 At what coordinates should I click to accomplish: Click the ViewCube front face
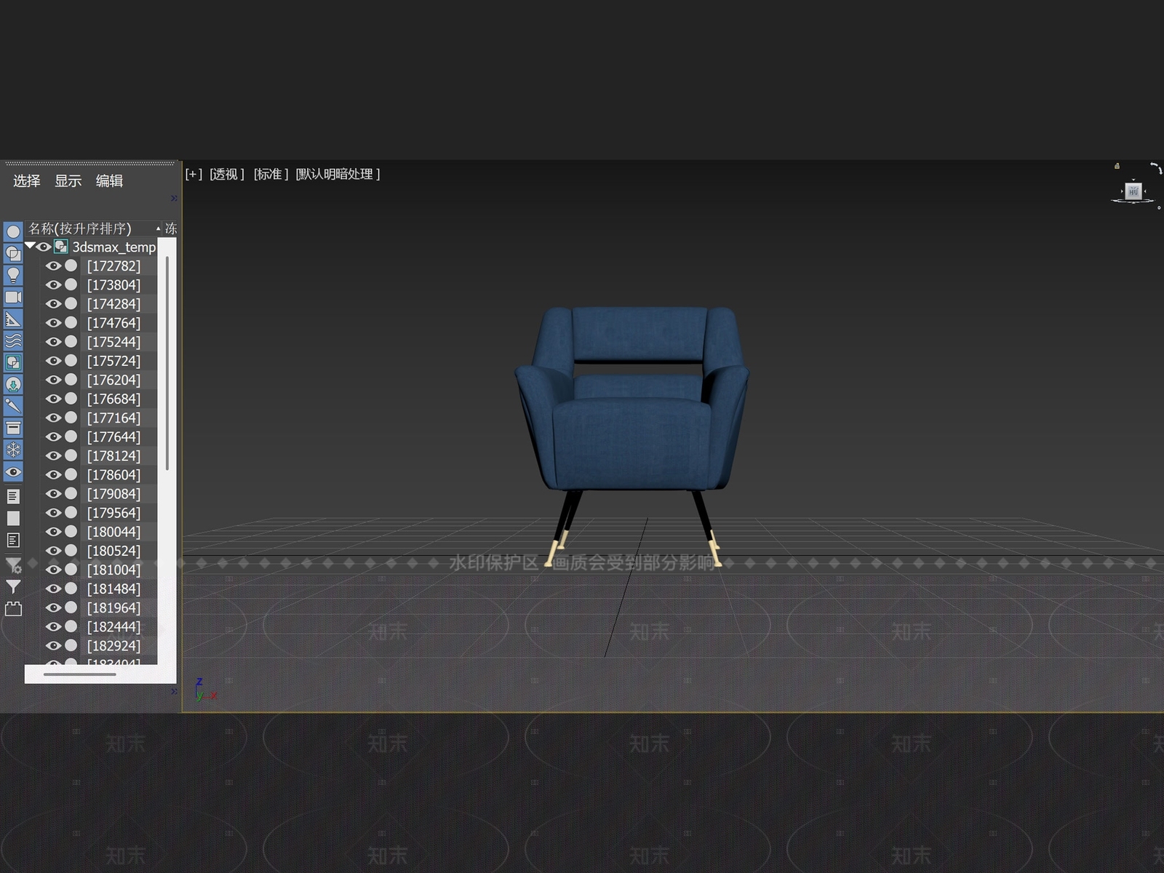pyautogui.click(x=1133, y=191)
